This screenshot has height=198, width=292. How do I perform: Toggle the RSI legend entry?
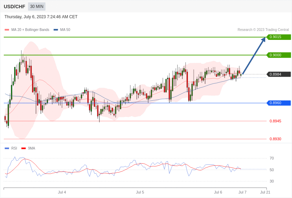pos(11,148)
